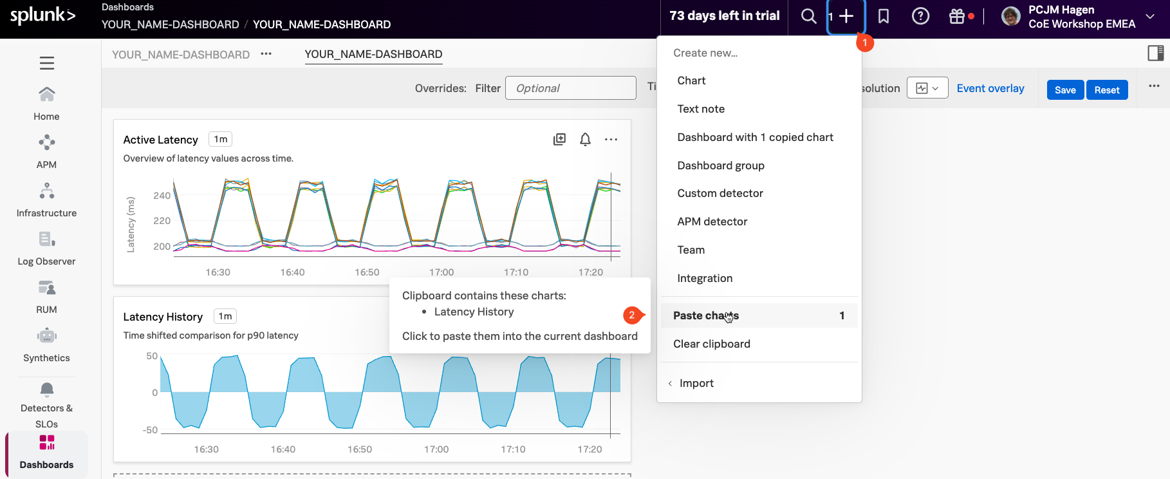Toggle the right side panel icon
The image size is (1170, 479).
1155,53
